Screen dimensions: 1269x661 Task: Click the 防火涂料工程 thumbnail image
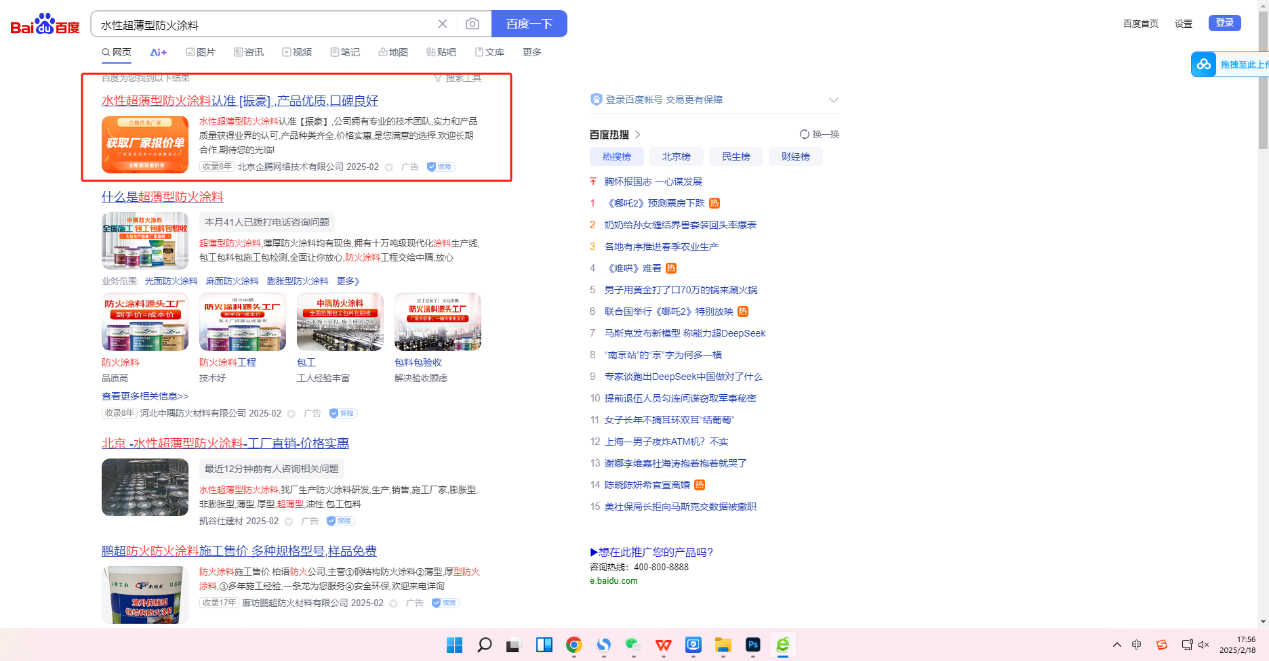pyautogui.click(x=243, y=322)
